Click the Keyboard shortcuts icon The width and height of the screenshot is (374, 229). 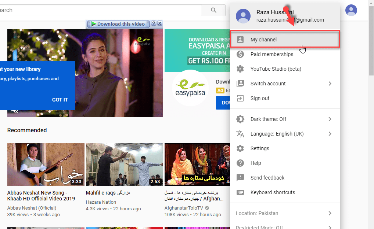point(240,192)
